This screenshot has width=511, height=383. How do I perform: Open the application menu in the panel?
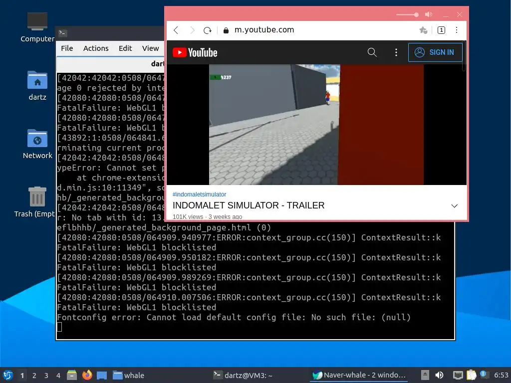pyautogui.click(x=7, y=375)
